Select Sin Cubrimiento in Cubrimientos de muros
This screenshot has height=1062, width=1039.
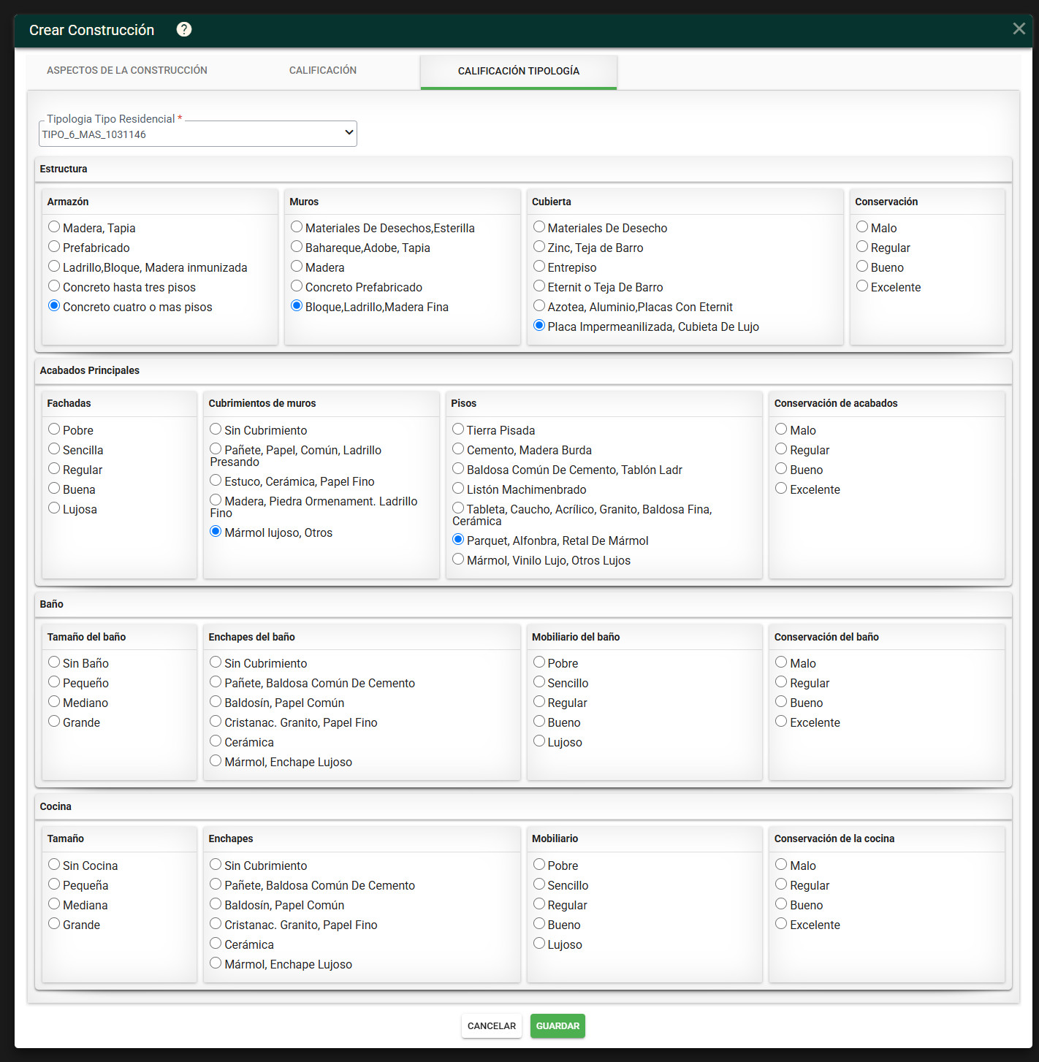[x=216, y=429]
